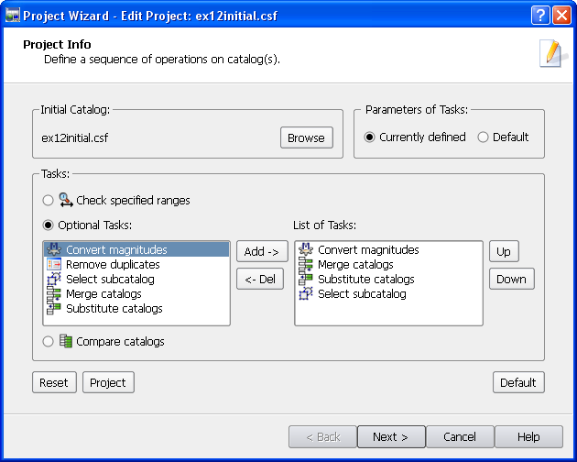Move selected task Up
This screenshot has height=462, width=577.
[x=504, y=251]
